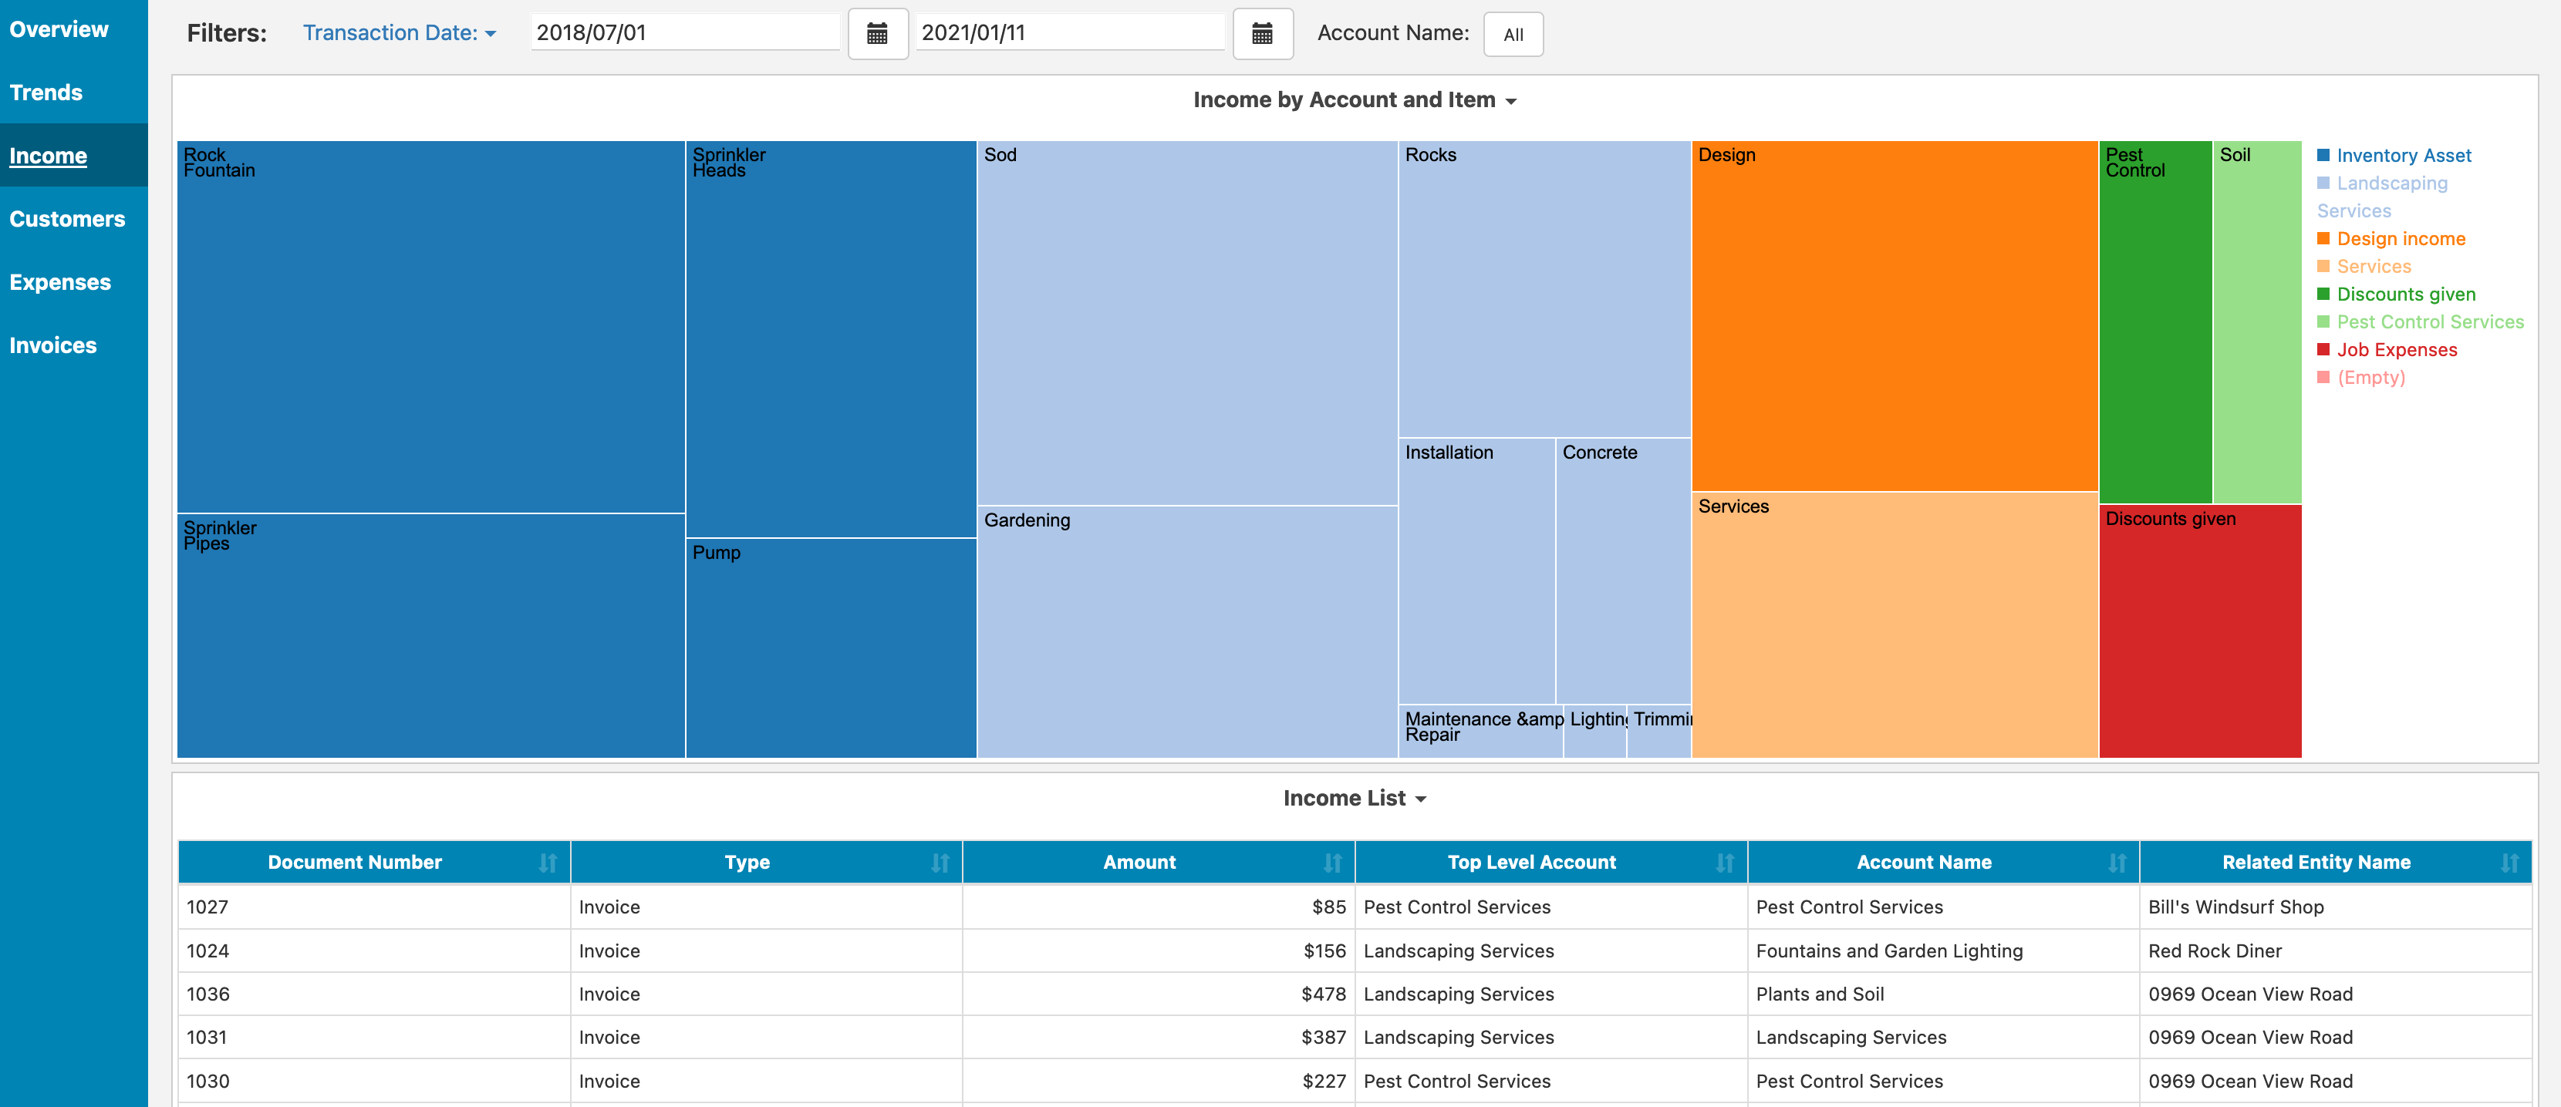The height and width of the screenshot is (1107, 2561).
Task: Open the start date calendar picker
Action: coord(877,34)
